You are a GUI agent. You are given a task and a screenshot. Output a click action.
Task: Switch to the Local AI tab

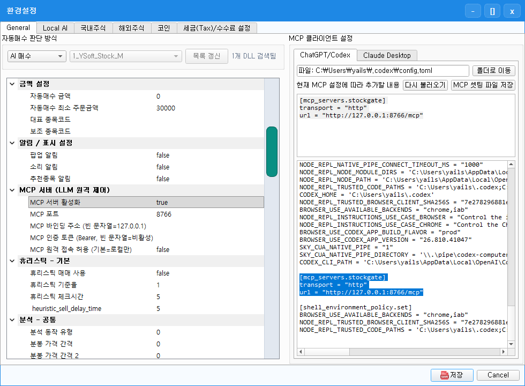[55, 28]
